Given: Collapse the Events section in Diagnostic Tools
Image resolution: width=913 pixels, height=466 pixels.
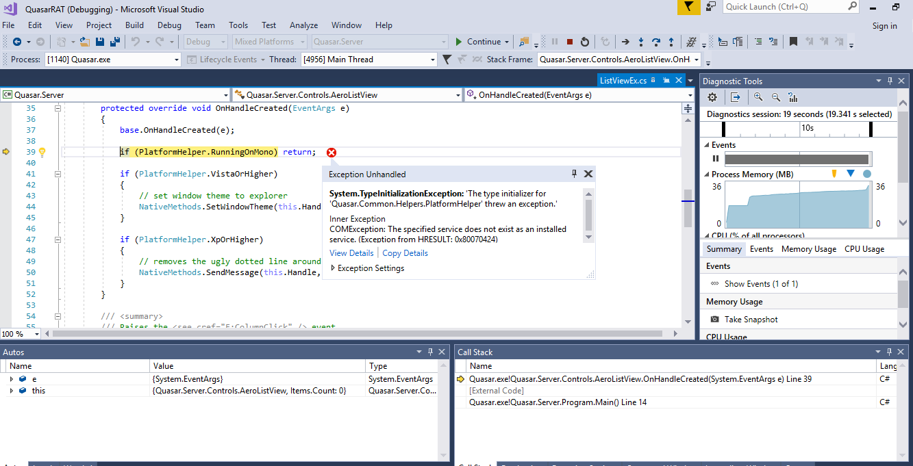Looking at the screenshot, I should [x=707, y=145].
